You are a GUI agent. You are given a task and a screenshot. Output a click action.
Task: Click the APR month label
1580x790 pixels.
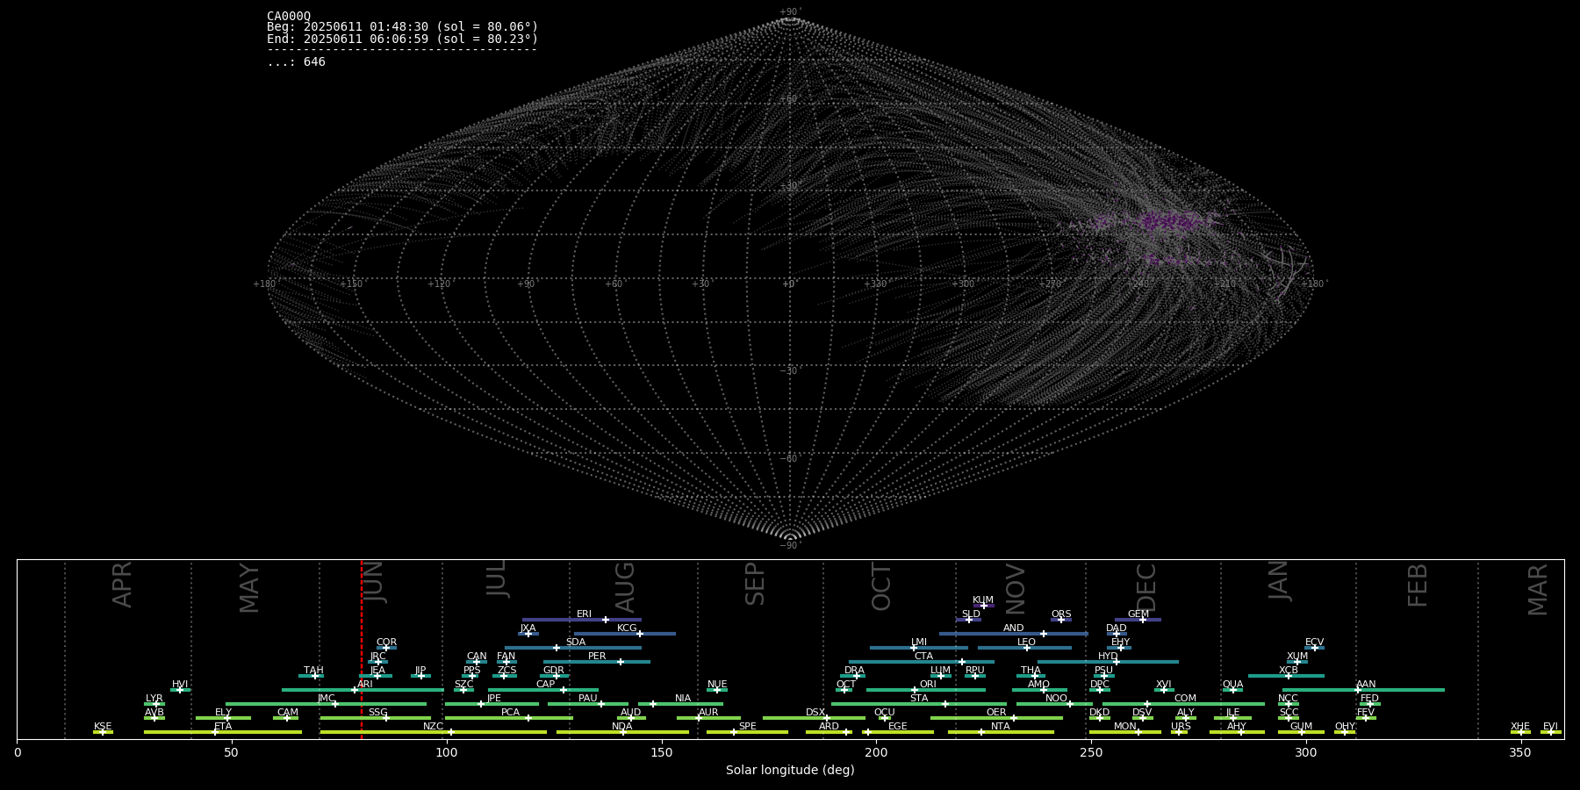coord(123,585)
